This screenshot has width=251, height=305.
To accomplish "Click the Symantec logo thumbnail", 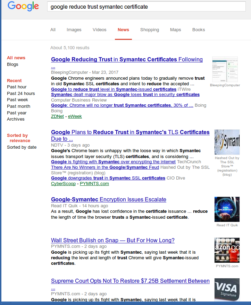I will [x=227, y=142].
